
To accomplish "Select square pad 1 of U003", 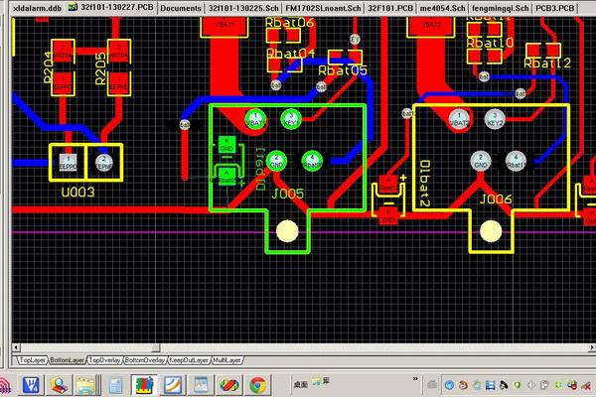I will [x=68, y=162].
